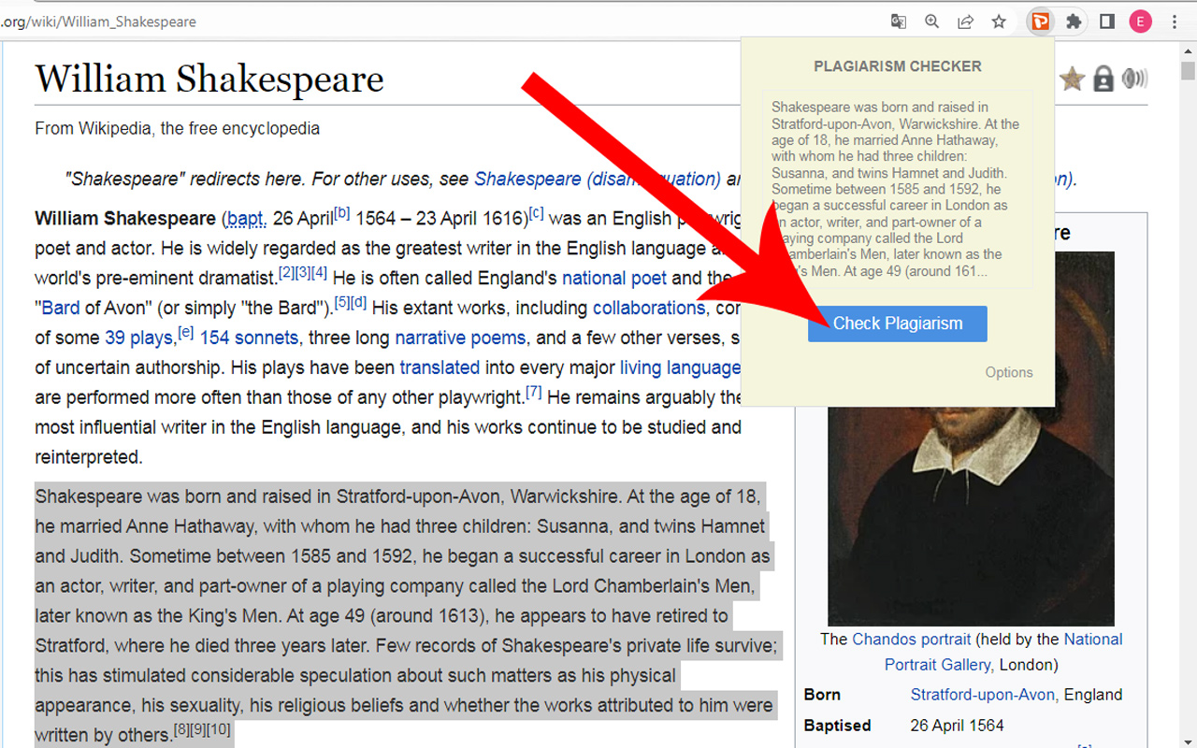Open the Extensions puzzle icon
The width and height of the screenshot is (1197, 748).
pos(1074,22)
